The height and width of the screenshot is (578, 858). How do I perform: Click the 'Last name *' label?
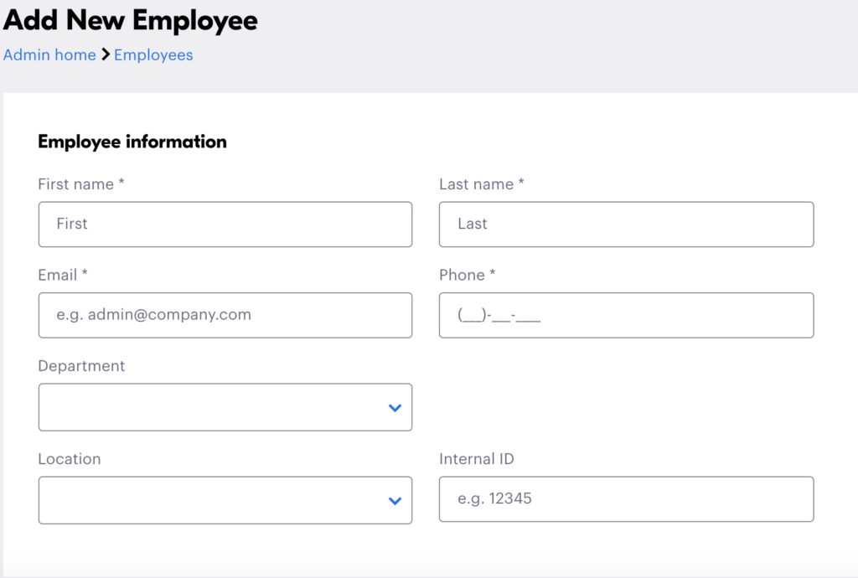[482, 184]
